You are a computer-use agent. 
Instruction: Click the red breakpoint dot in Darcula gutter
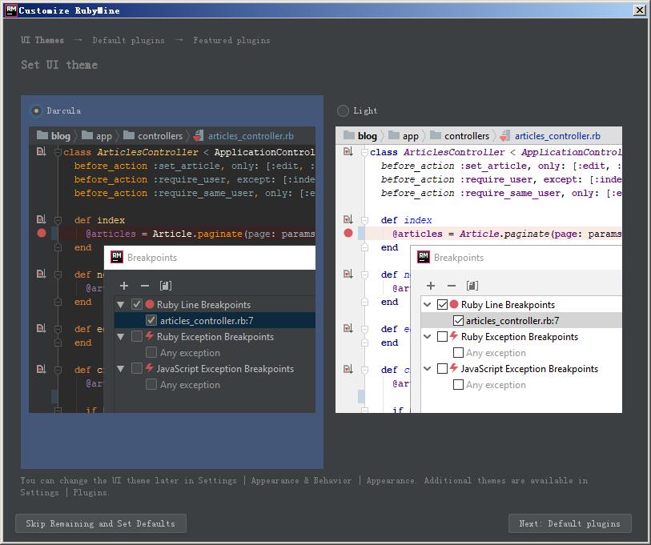42,233
